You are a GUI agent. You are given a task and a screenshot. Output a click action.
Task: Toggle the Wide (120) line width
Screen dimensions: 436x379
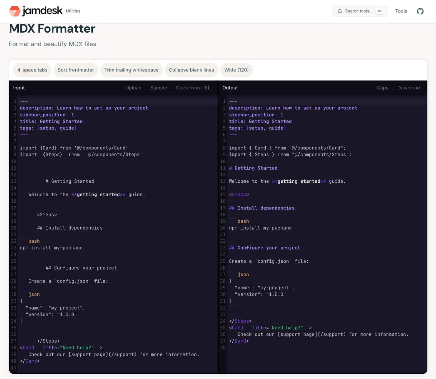pyautogui.click(x=236, y=70)
